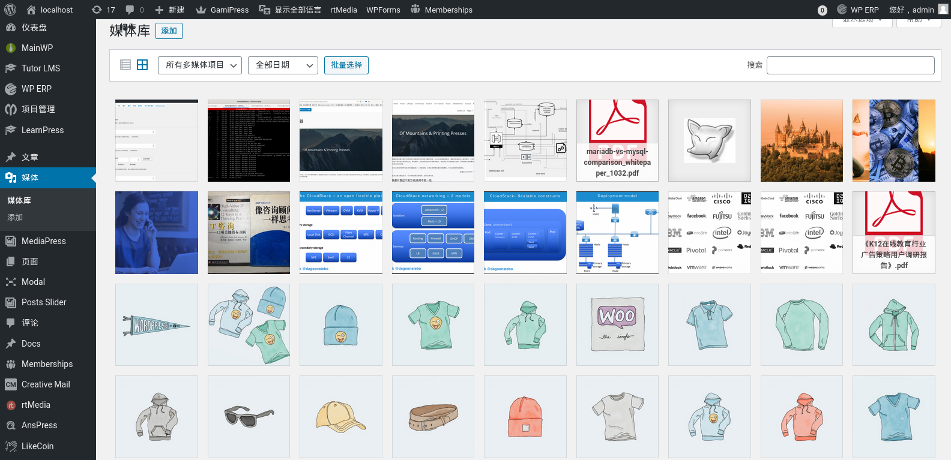Image resolution: width=951 pixels, height=460 pixels.
Task: Open the new content menu in admin bar
Action: pos(170,10)
